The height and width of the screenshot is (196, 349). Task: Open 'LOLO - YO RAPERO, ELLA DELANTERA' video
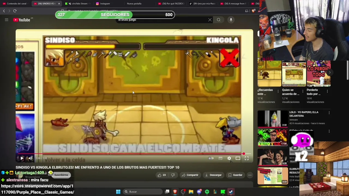[304, 114]
